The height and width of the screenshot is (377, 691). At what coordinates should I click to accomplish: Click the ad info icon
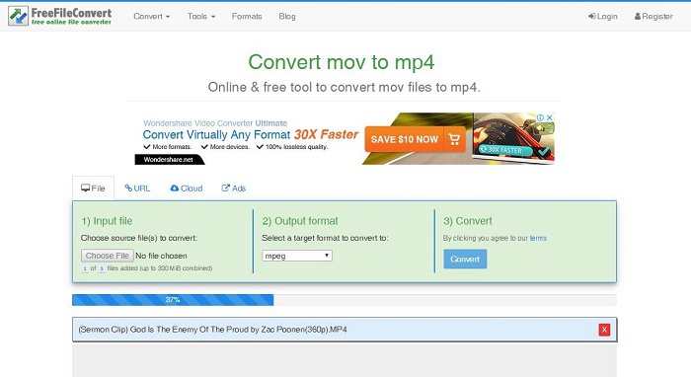pyautogui.click(x=540, y=117)
